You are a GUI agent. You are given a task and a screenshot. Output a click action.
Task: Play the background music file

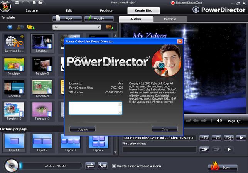tap(241, 138)
